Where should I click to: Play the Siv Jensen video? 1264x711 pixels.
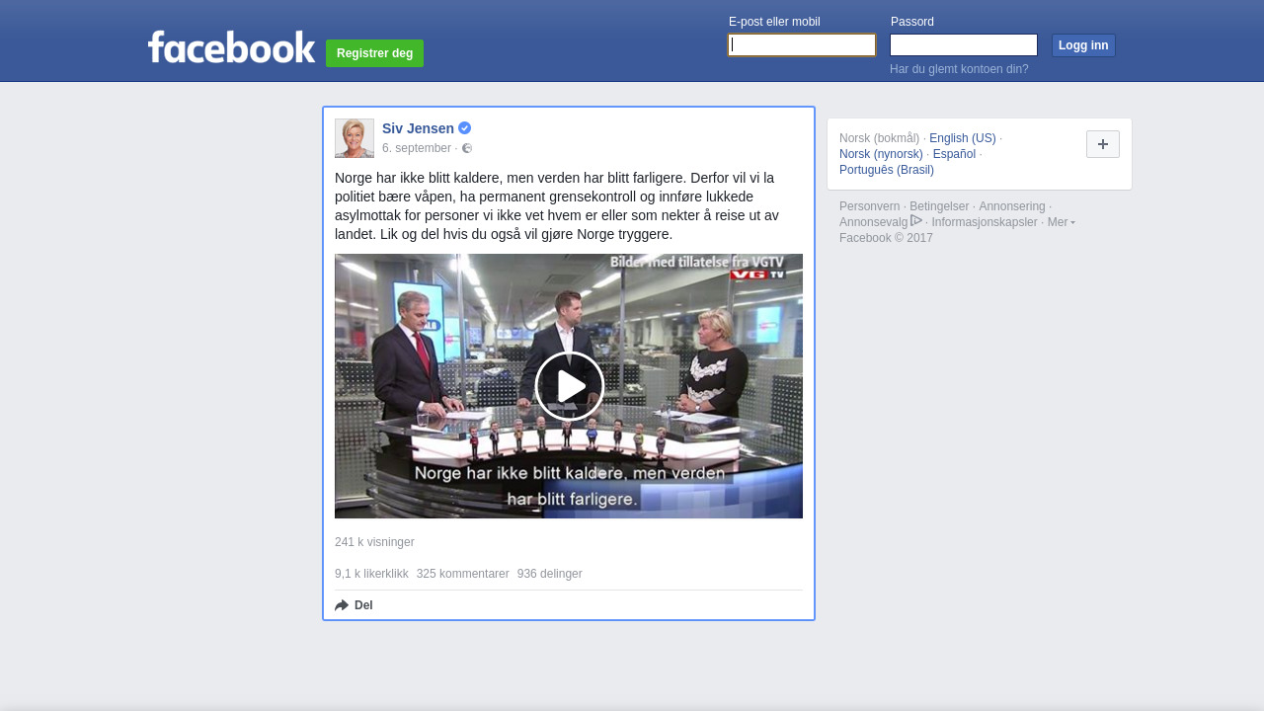coord(569,386)
